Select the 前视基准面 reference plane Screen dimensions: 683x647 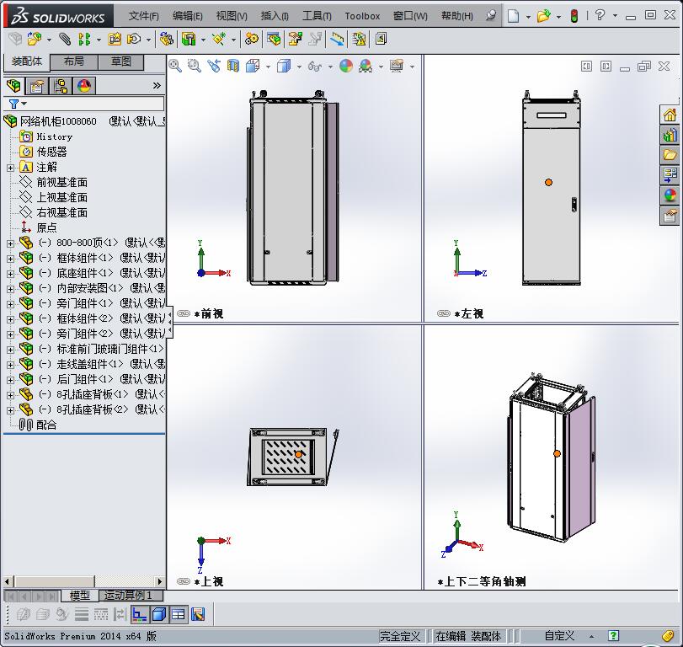click(x=59, y=182)
